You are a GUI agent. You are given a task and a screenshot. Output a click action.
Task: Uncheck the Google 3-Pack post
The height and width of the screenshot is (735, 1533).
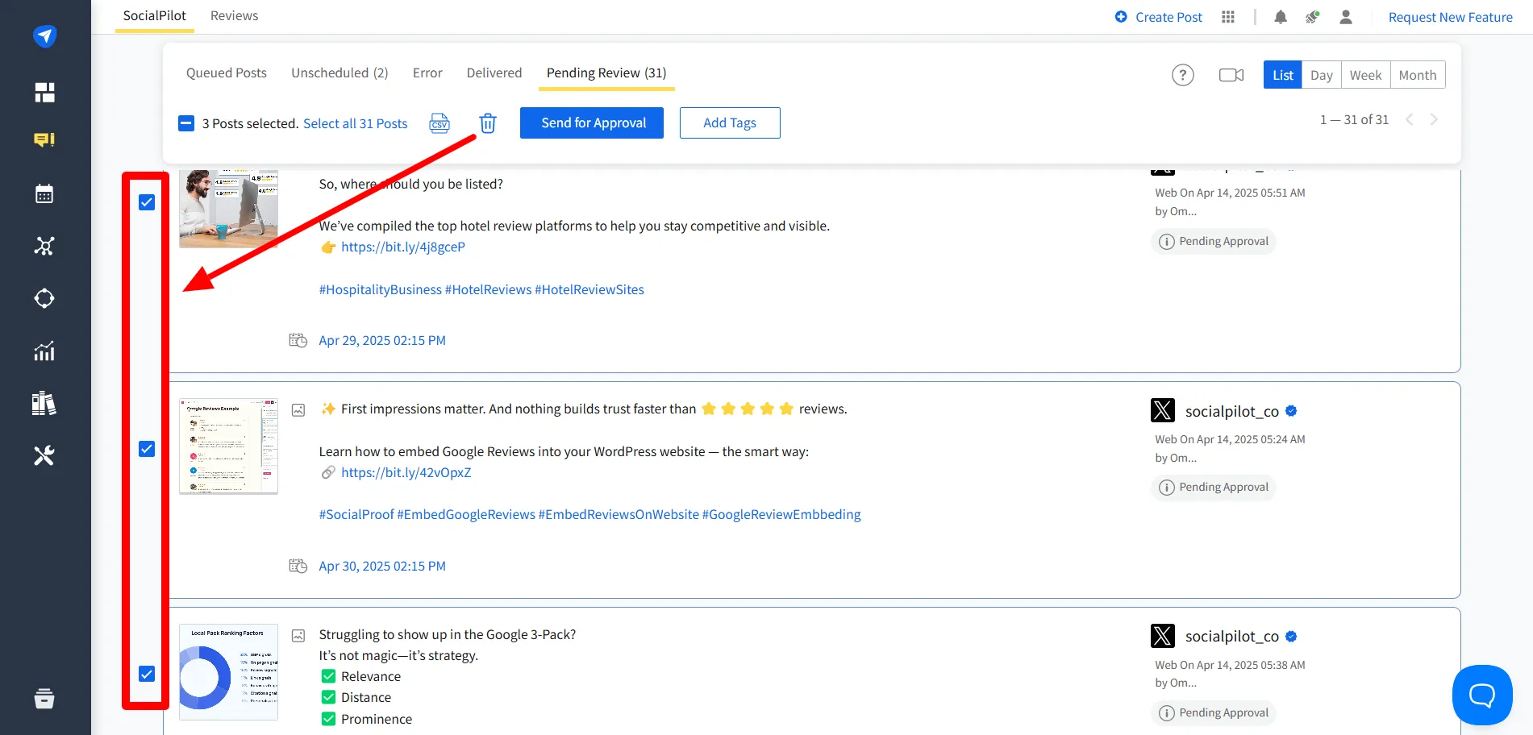click(x=147, y=674)
